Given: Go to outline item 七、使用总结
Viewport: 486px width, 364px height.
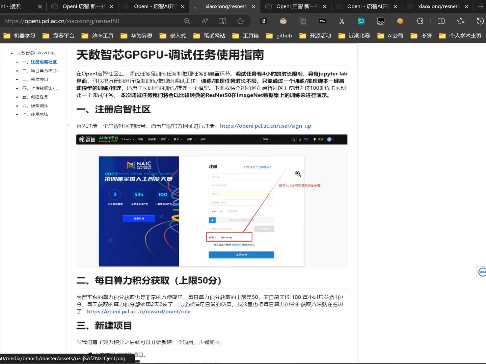Looking at the screenshot, I should point(35,115).
